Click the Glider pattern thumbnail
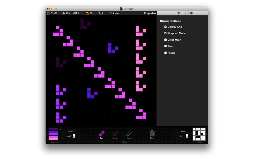 click(x=199, y=134)
